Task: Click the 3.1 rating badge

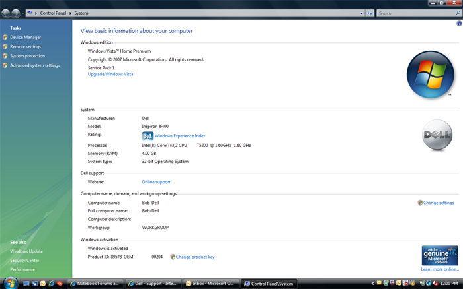Action: [x=147, y=136]
